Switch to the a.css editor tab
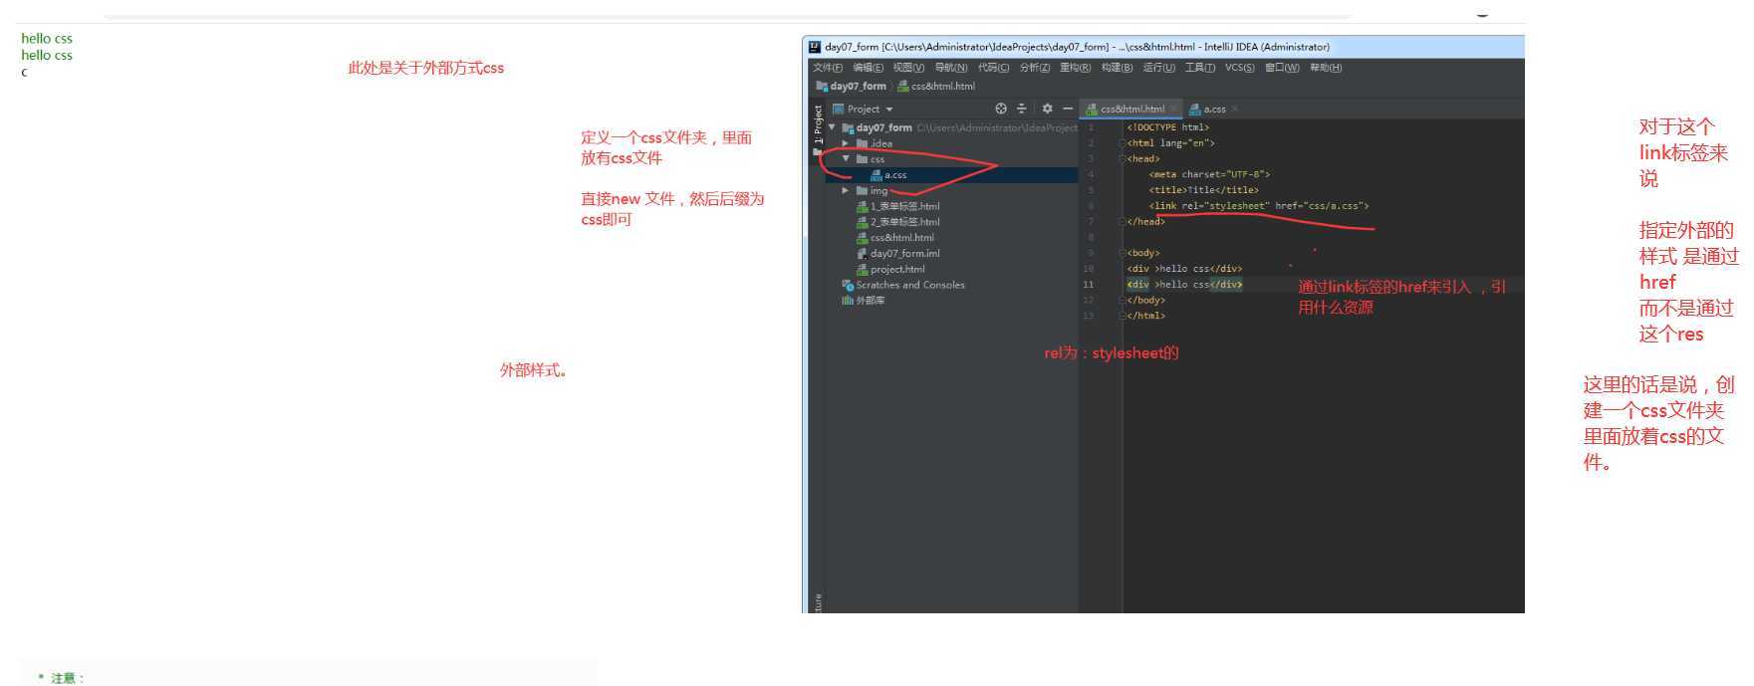 pyautogui.click(x=1214, y=109)
